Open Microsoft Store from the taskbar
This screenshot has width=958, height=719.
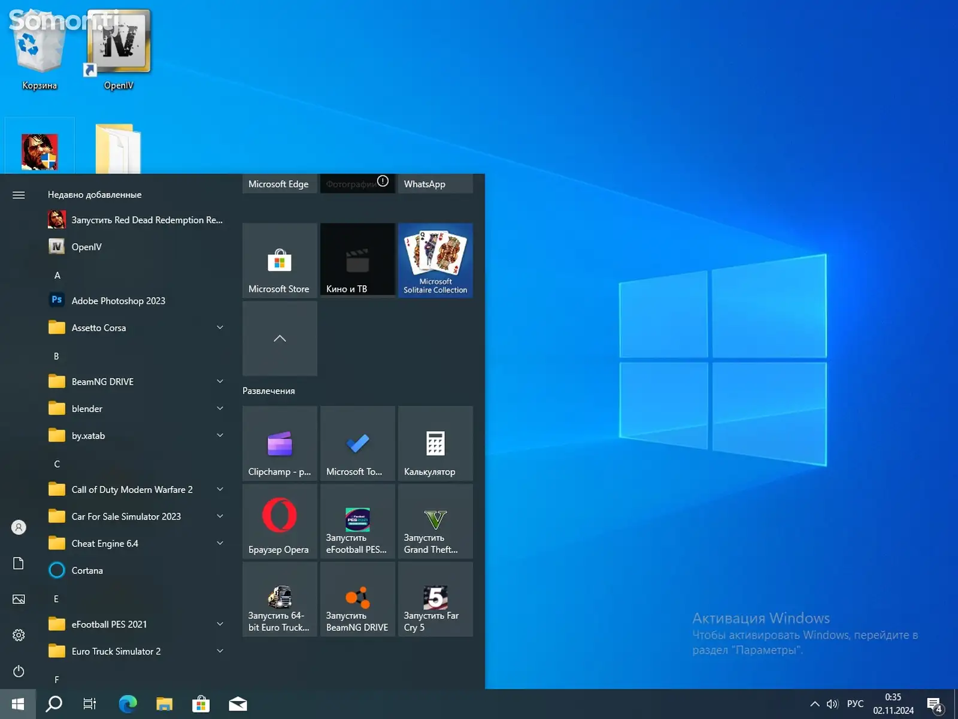coord(201,704)
